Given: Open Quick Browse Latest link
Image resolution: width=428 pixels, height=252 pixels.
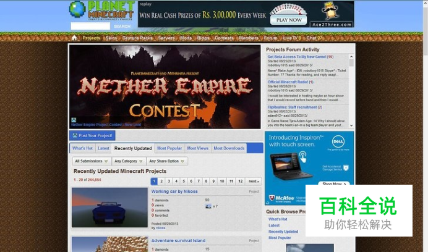Looking at the screenshot, I should 274,225.
